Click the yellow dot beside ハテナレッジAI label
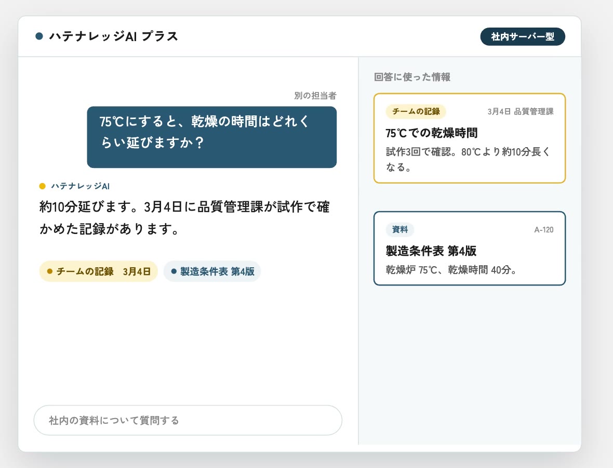Screen dimensions: 613x468 [43, 186]
